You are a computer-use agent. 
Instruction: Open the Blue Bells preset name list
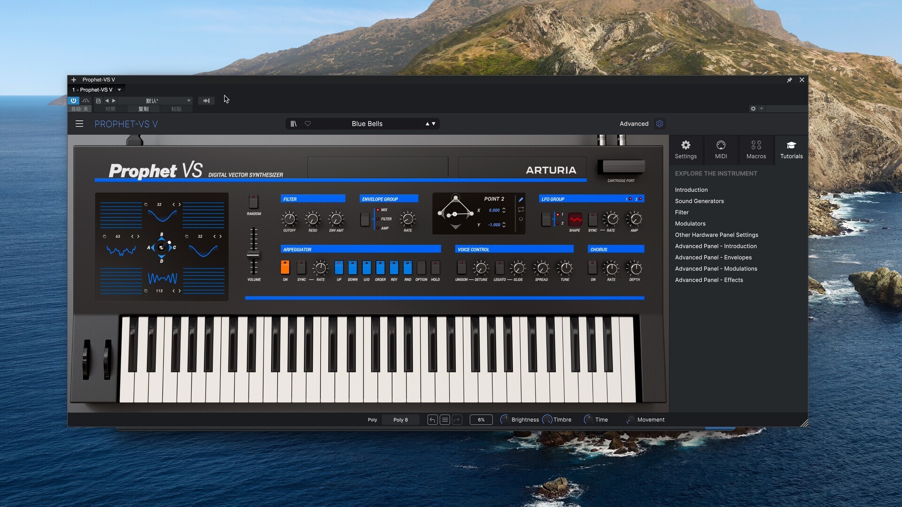point(367,124)
